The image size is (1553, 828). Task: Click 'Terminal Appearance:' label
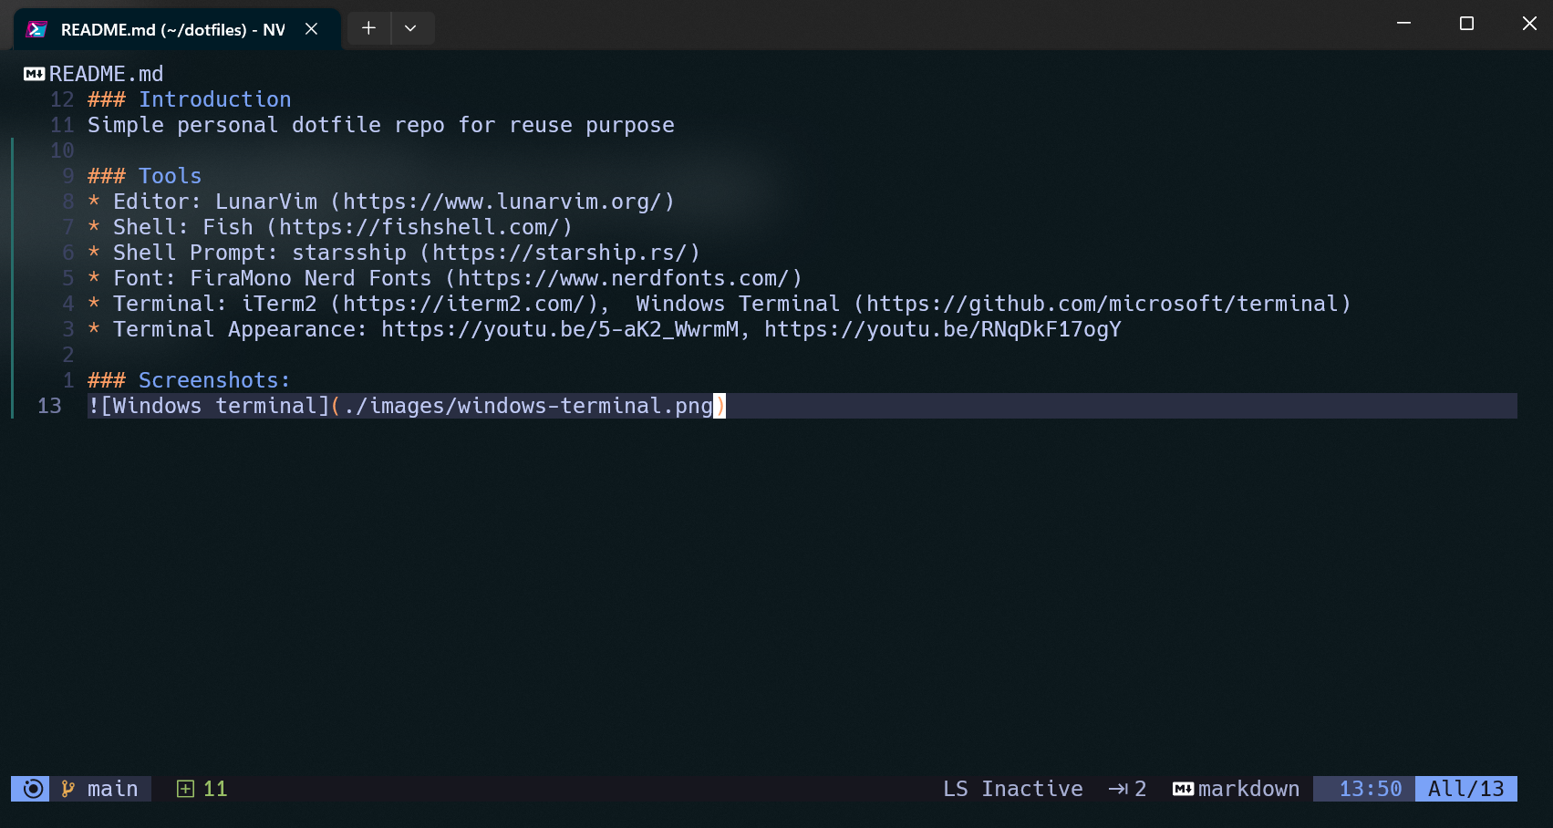click(x=241, y=329)
